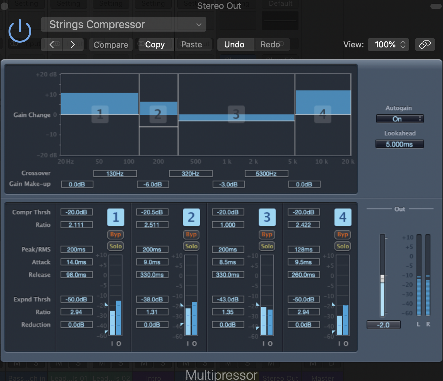
Task: Click the Compare button
Action: pyautogui.click(x=111, y=45)
